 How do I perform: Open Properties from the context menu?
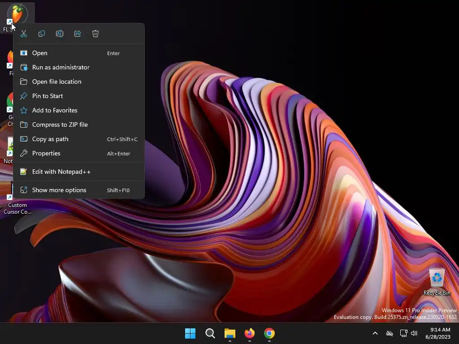pyautogui.click(x=79, y=153)
